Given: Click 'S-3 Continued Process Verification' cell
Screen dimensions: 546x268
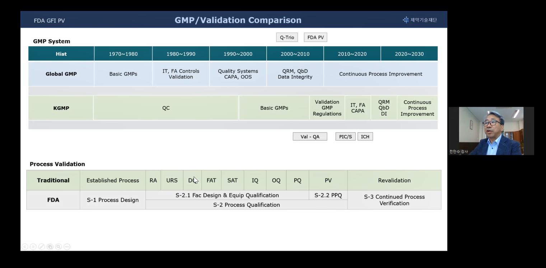Looking at the screenshot, I should point(394,200).
